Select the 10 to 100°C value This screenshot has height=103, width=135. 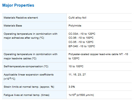coord(76,66)
